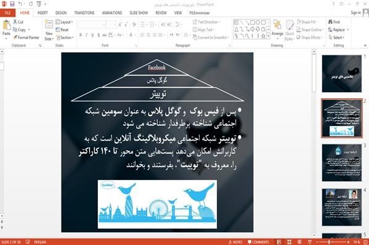Open the Shape Outline dropdown
This screenshot has height=245, width=369.
[x=310, y=30]
